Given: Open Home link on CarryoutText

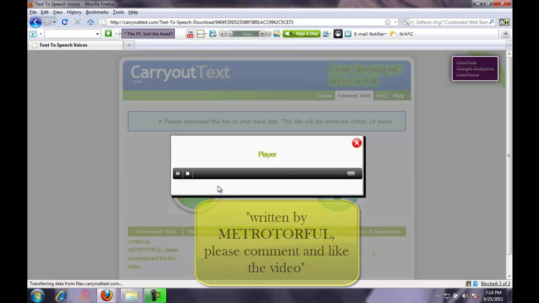Looking at the screenshot, I should tap(325, 96).
